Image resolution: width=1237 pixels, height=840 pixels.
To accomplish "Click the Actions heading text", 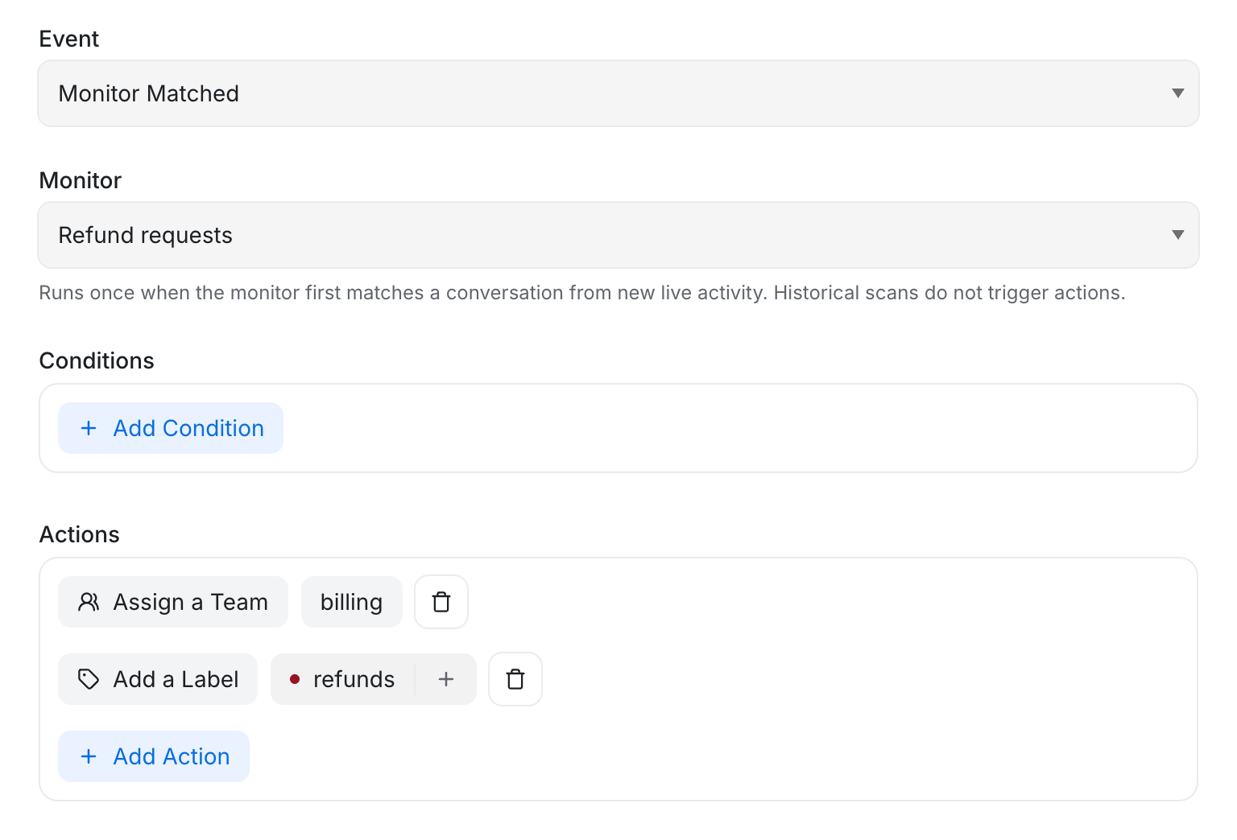I will [x=80, y=534].
